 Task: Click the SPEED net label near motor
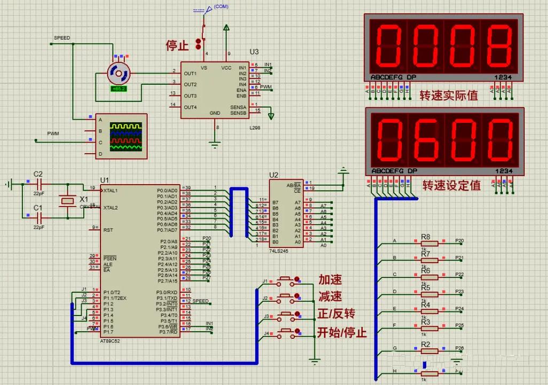(62, 38)
